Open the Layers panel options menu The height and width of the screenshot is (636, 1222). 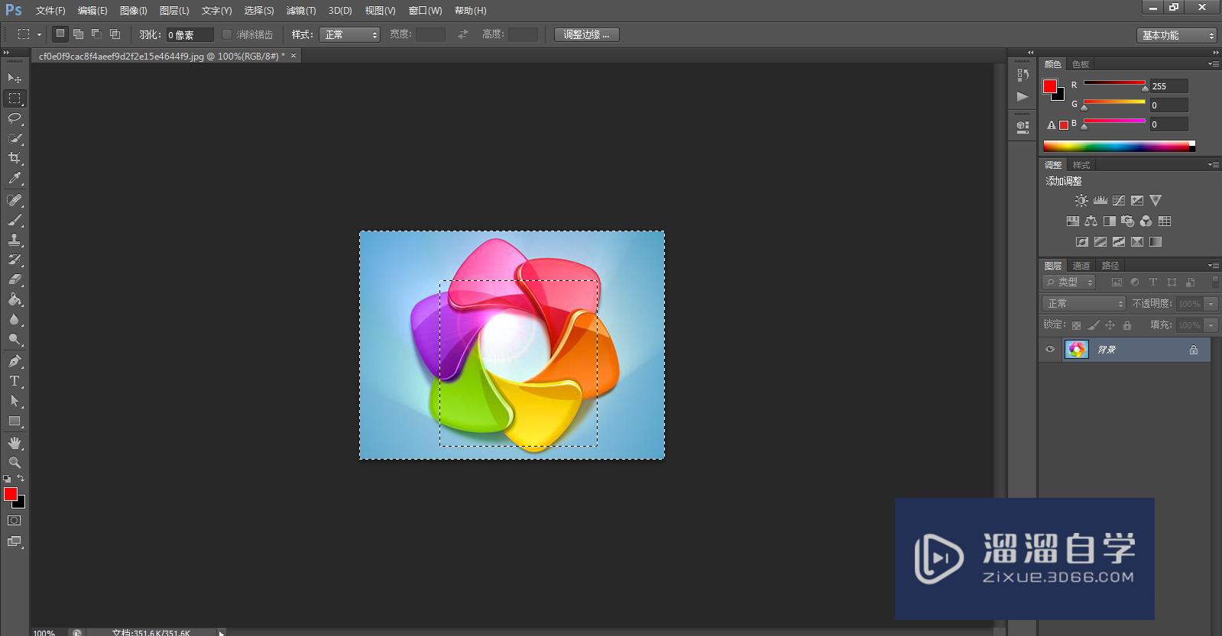[x=1213, y=266]
